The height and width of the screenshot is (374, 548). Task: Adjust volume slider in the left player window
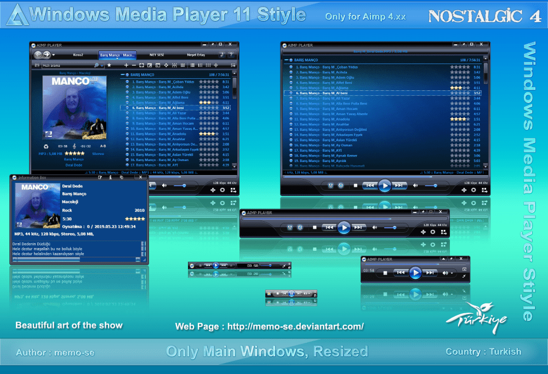click(183, 186)
